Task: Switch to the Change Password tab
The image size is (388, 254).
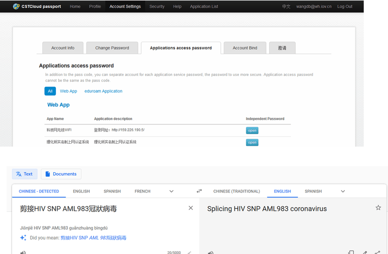Action: (x=112, y=48)
